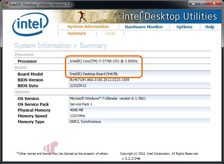Select the Summary sub-tab
The width and height of the screenshot is (224, 164).
[x=77, y=33]
